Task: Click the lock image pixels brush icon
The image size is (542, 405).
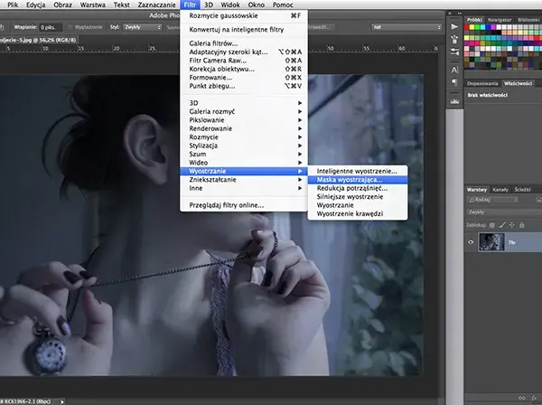Action: 502,225
